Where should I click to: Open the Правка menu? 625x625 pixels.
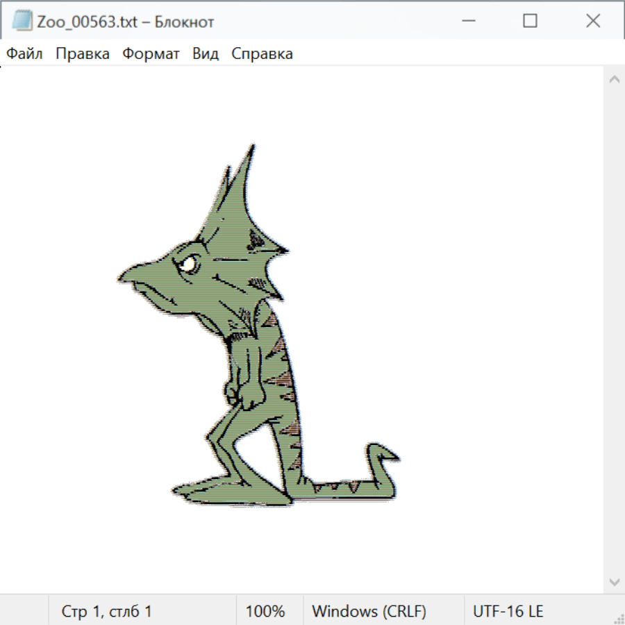(x=83, y=54)
